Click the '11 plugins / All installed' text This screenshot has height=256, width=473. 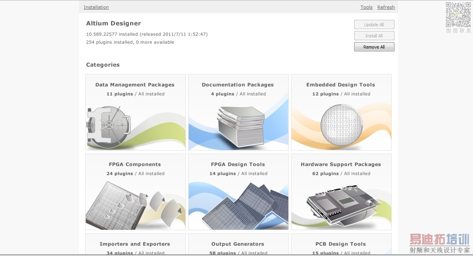point(136,94)
